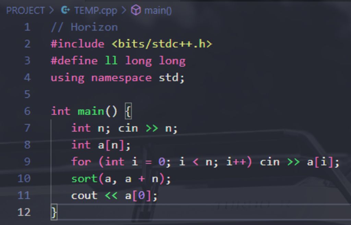351x225 pixels.
Task: Click the 'main' function name on line 6
Action: (91, 111)
